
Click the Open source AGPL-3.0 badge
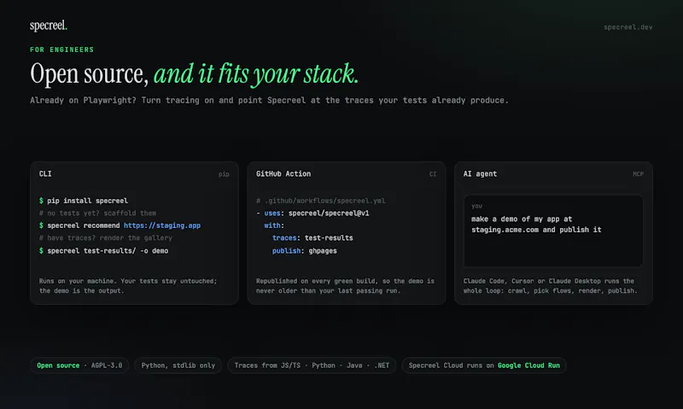point(79,365)
